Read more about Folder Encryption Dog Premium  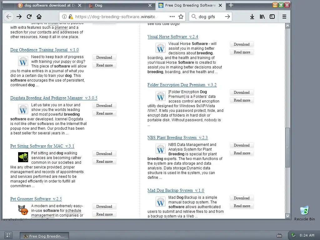(242, 100)
